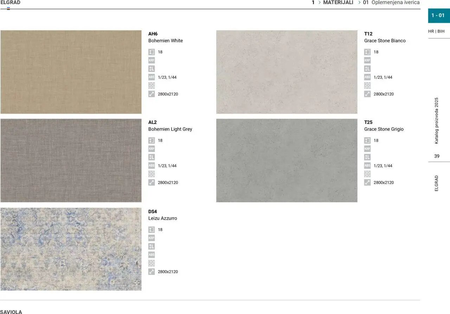Click the thickness "18" icon for Bohemien White
The width and height of the screenshot is (450, 314).
coord(152,52)
